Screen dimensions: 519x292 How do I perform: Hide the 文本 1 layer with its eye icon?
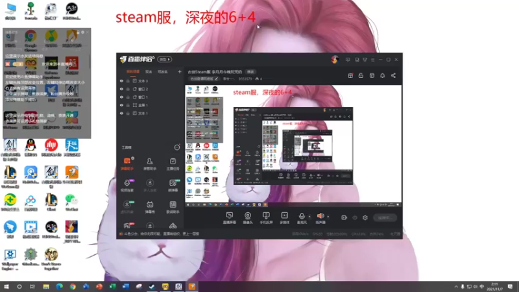click(121, 113)
